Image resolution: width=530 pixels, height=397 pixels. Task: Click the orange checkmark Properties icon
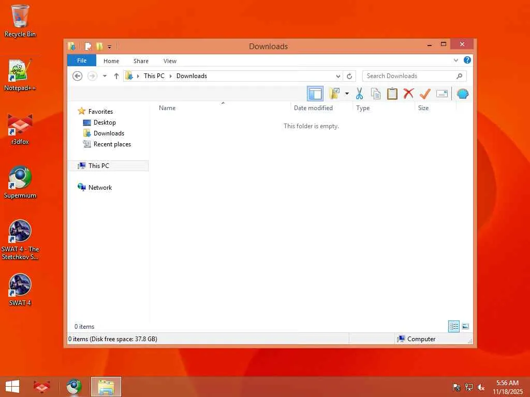click(x=425, y=94)
